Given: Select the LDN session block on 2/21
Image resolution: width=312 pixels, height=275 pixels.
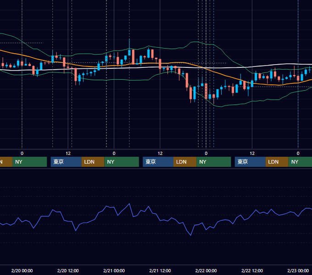Looking at the screenshot, I should [x=185, y=162].
